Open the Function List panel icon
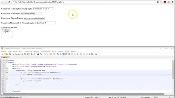The image size is (175, 98). pyautogui.click(x=72, y=54)
